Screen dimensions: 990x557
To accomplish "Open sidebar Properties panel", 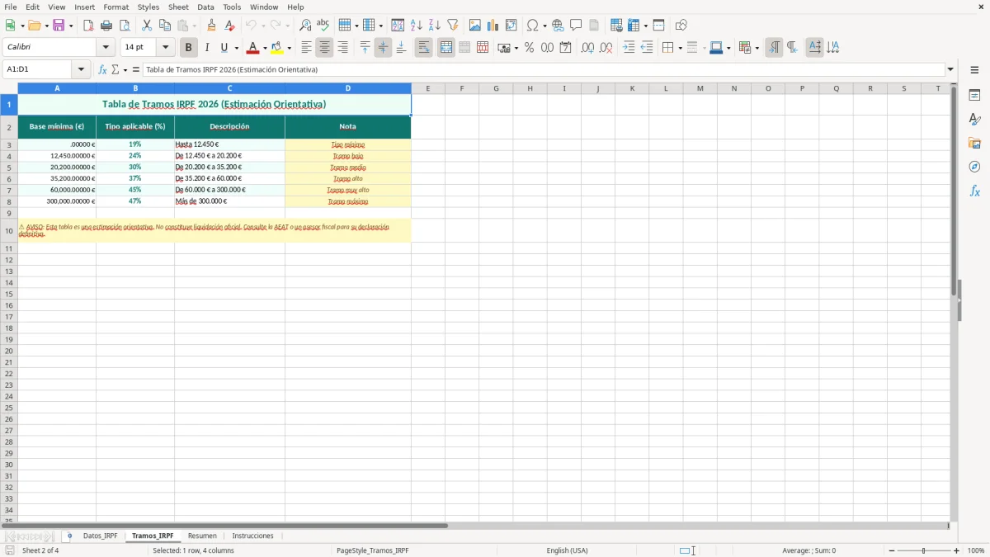I will tap(974, 96).
